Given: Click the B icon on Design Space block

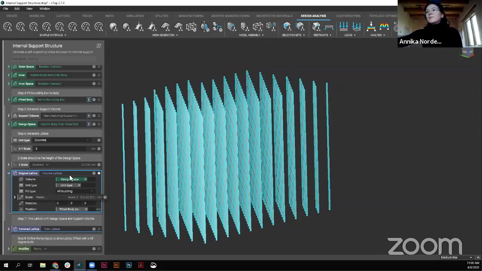Looking at the screenshot, I should point(89,124).
